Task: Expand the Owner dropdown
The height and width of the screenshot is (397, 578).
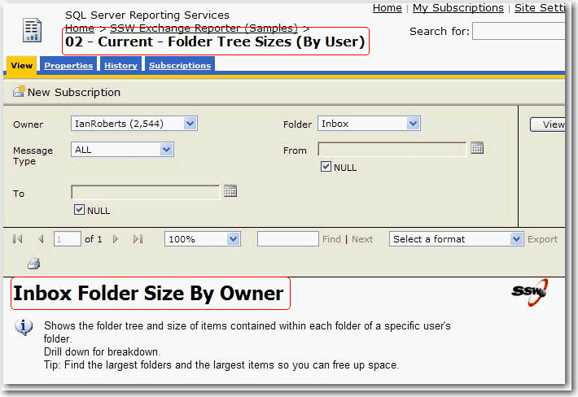Action: coord(190,124)
